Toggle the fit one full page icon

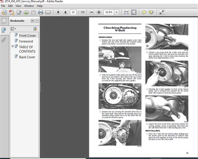134,12
